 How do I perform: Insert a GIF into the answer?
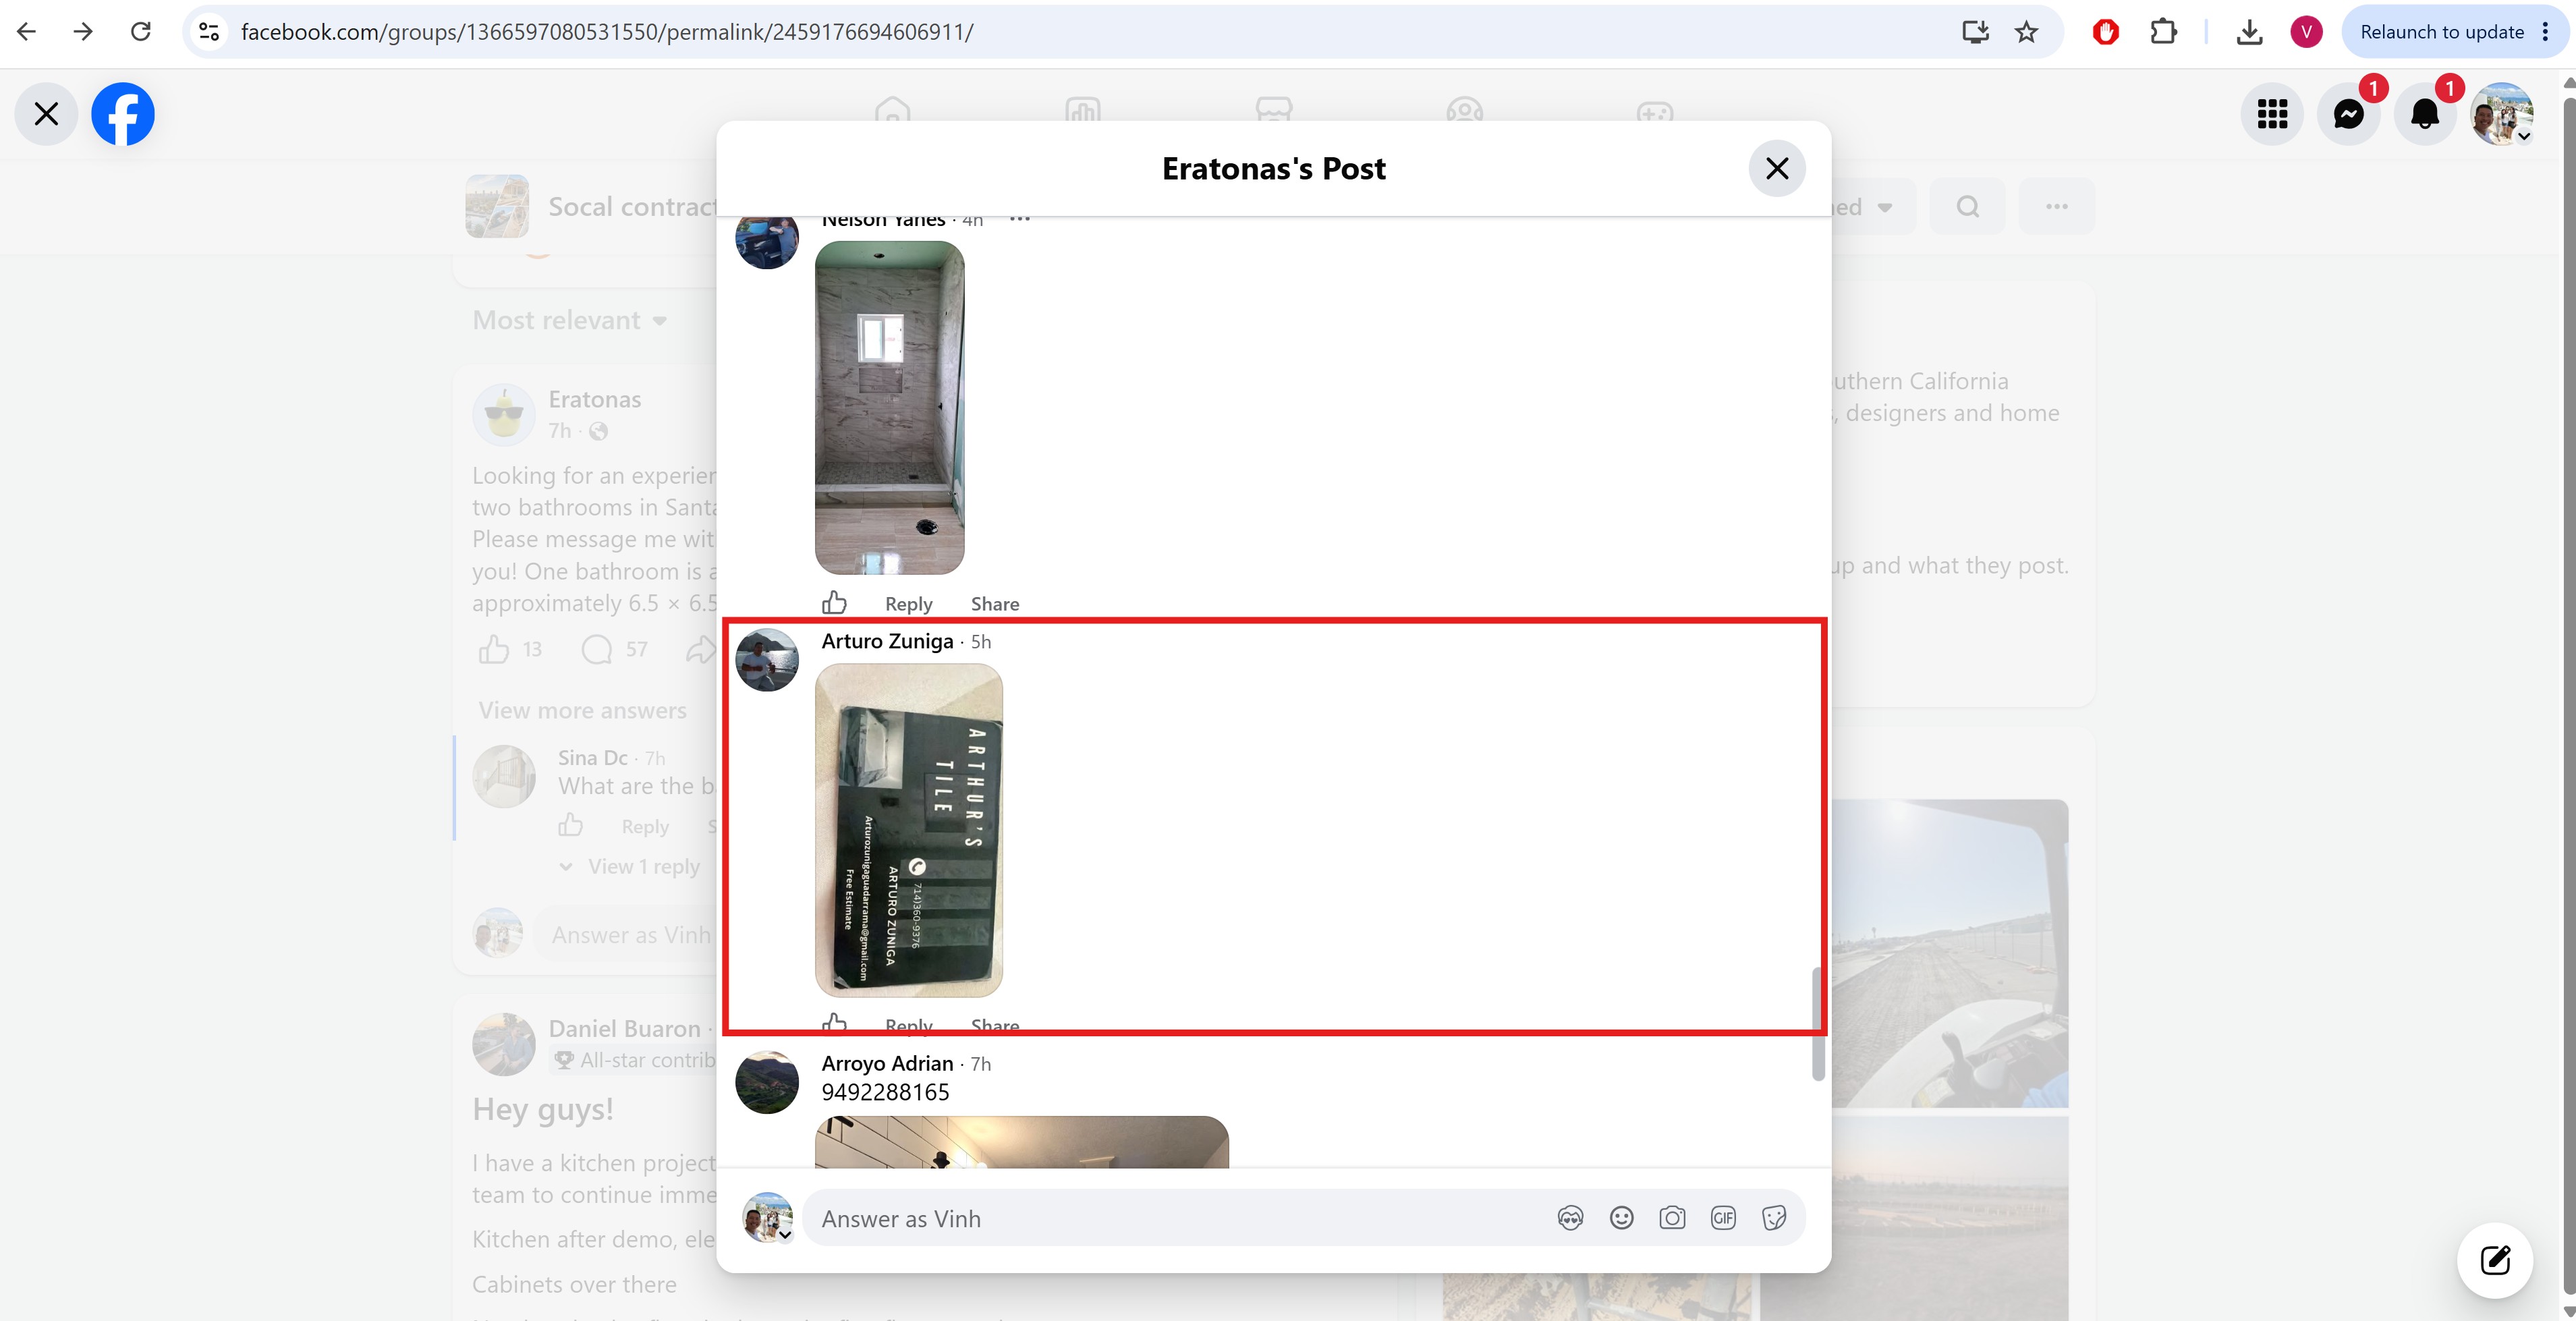1723,1218
